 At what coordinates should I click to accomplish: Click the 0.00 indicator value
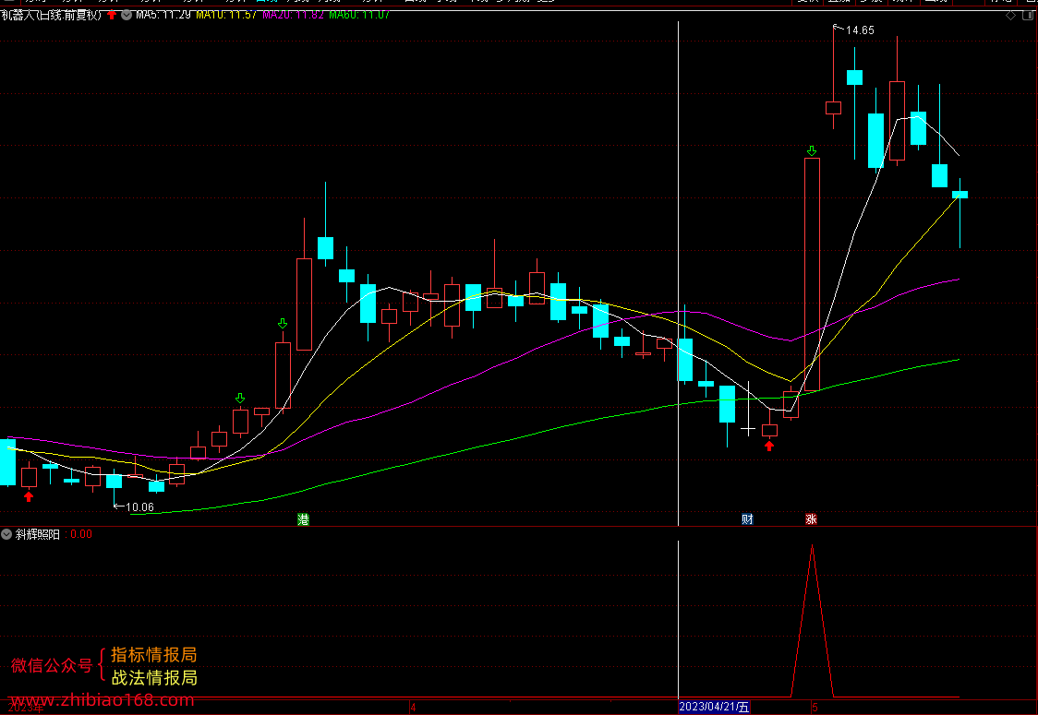point(81,534)
